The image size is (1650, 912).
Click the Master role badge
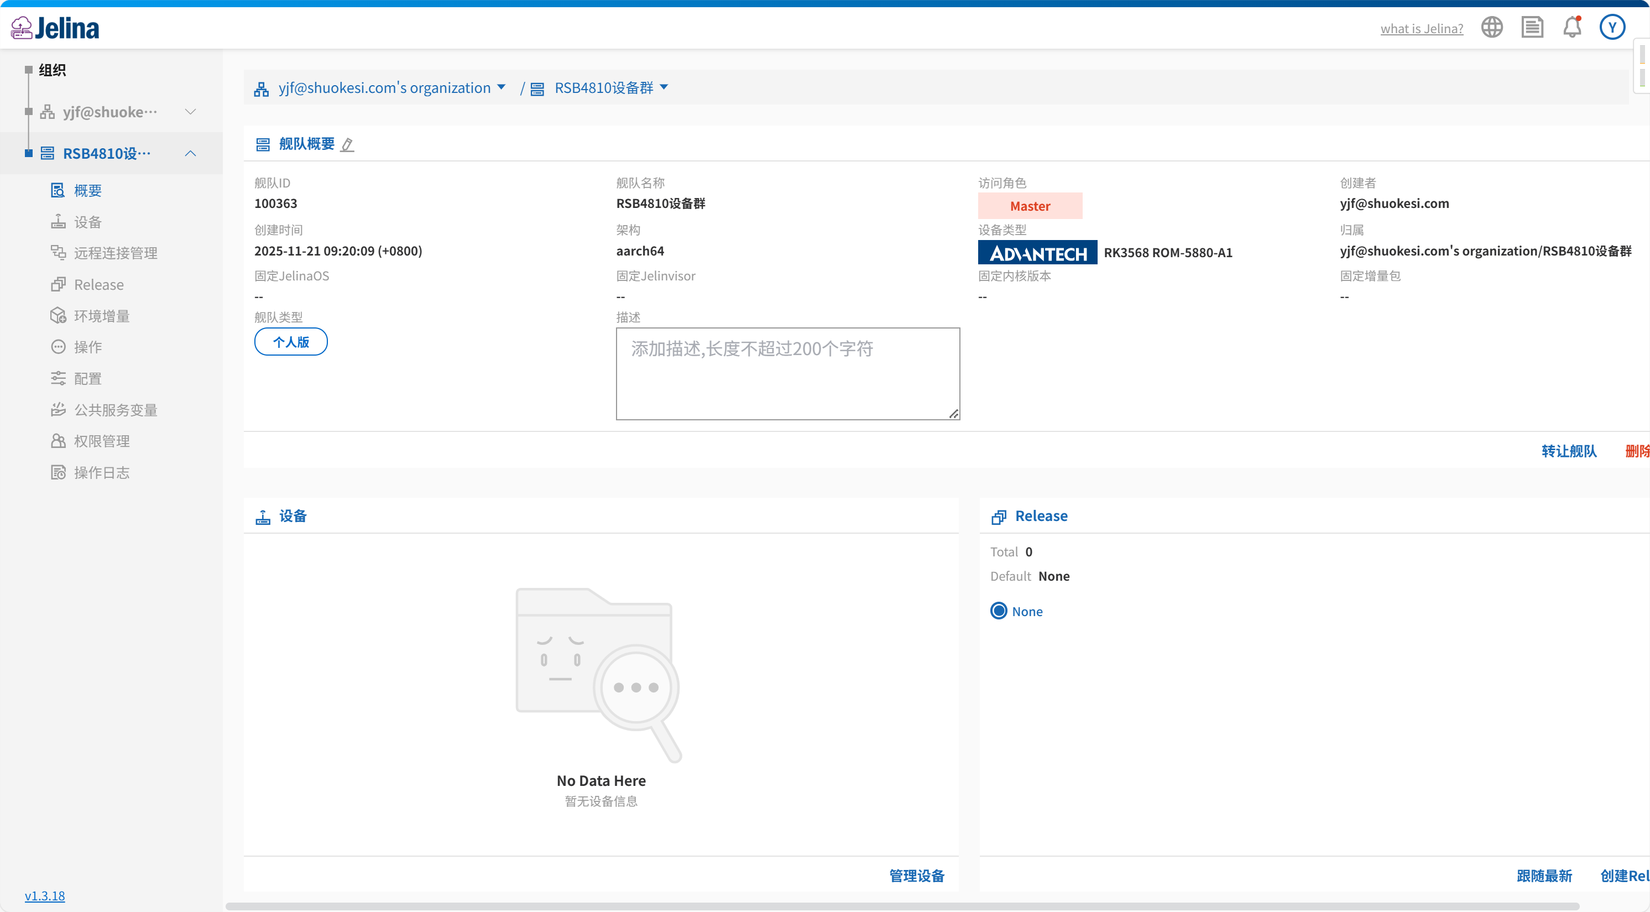pos(1030,206)
